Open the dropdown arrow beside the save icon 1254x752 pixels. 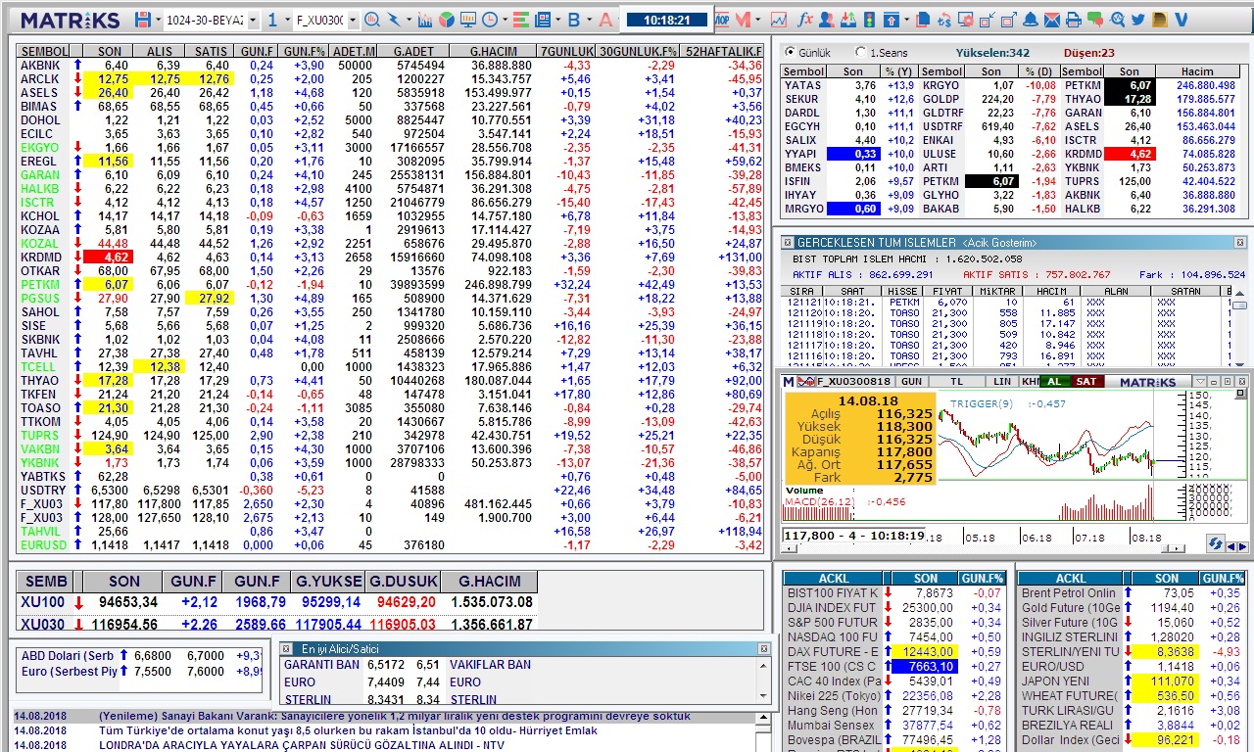coord(157,20)
